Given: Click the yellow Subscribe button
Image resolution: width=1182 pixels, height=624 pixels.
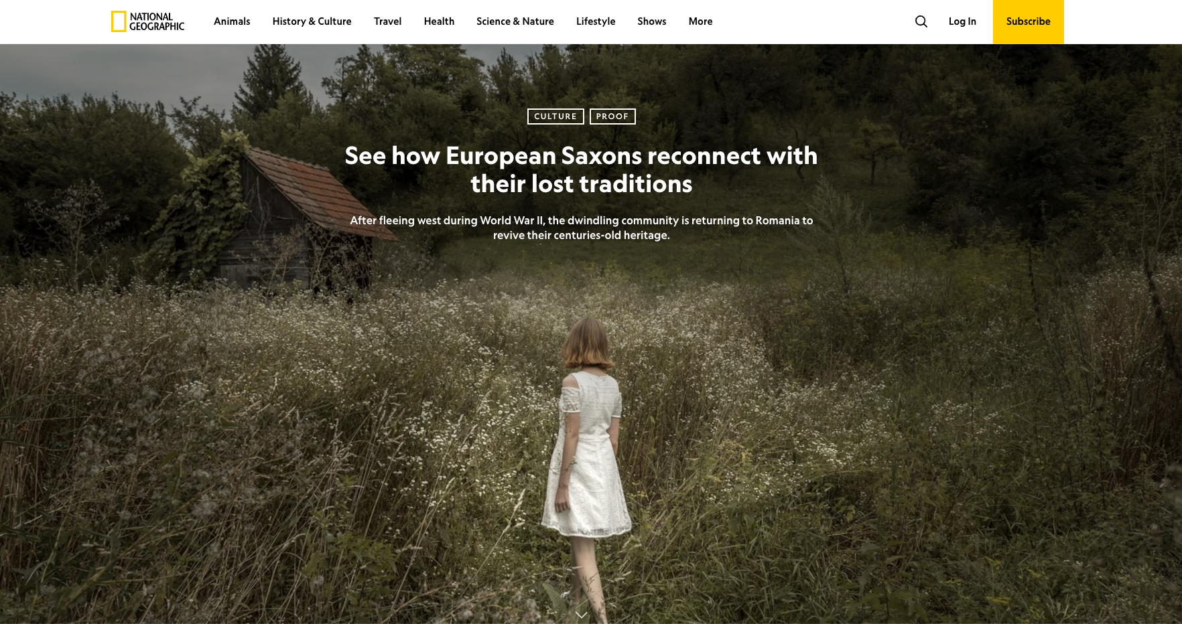Looking at the screenshot, I should [1028, 21].
